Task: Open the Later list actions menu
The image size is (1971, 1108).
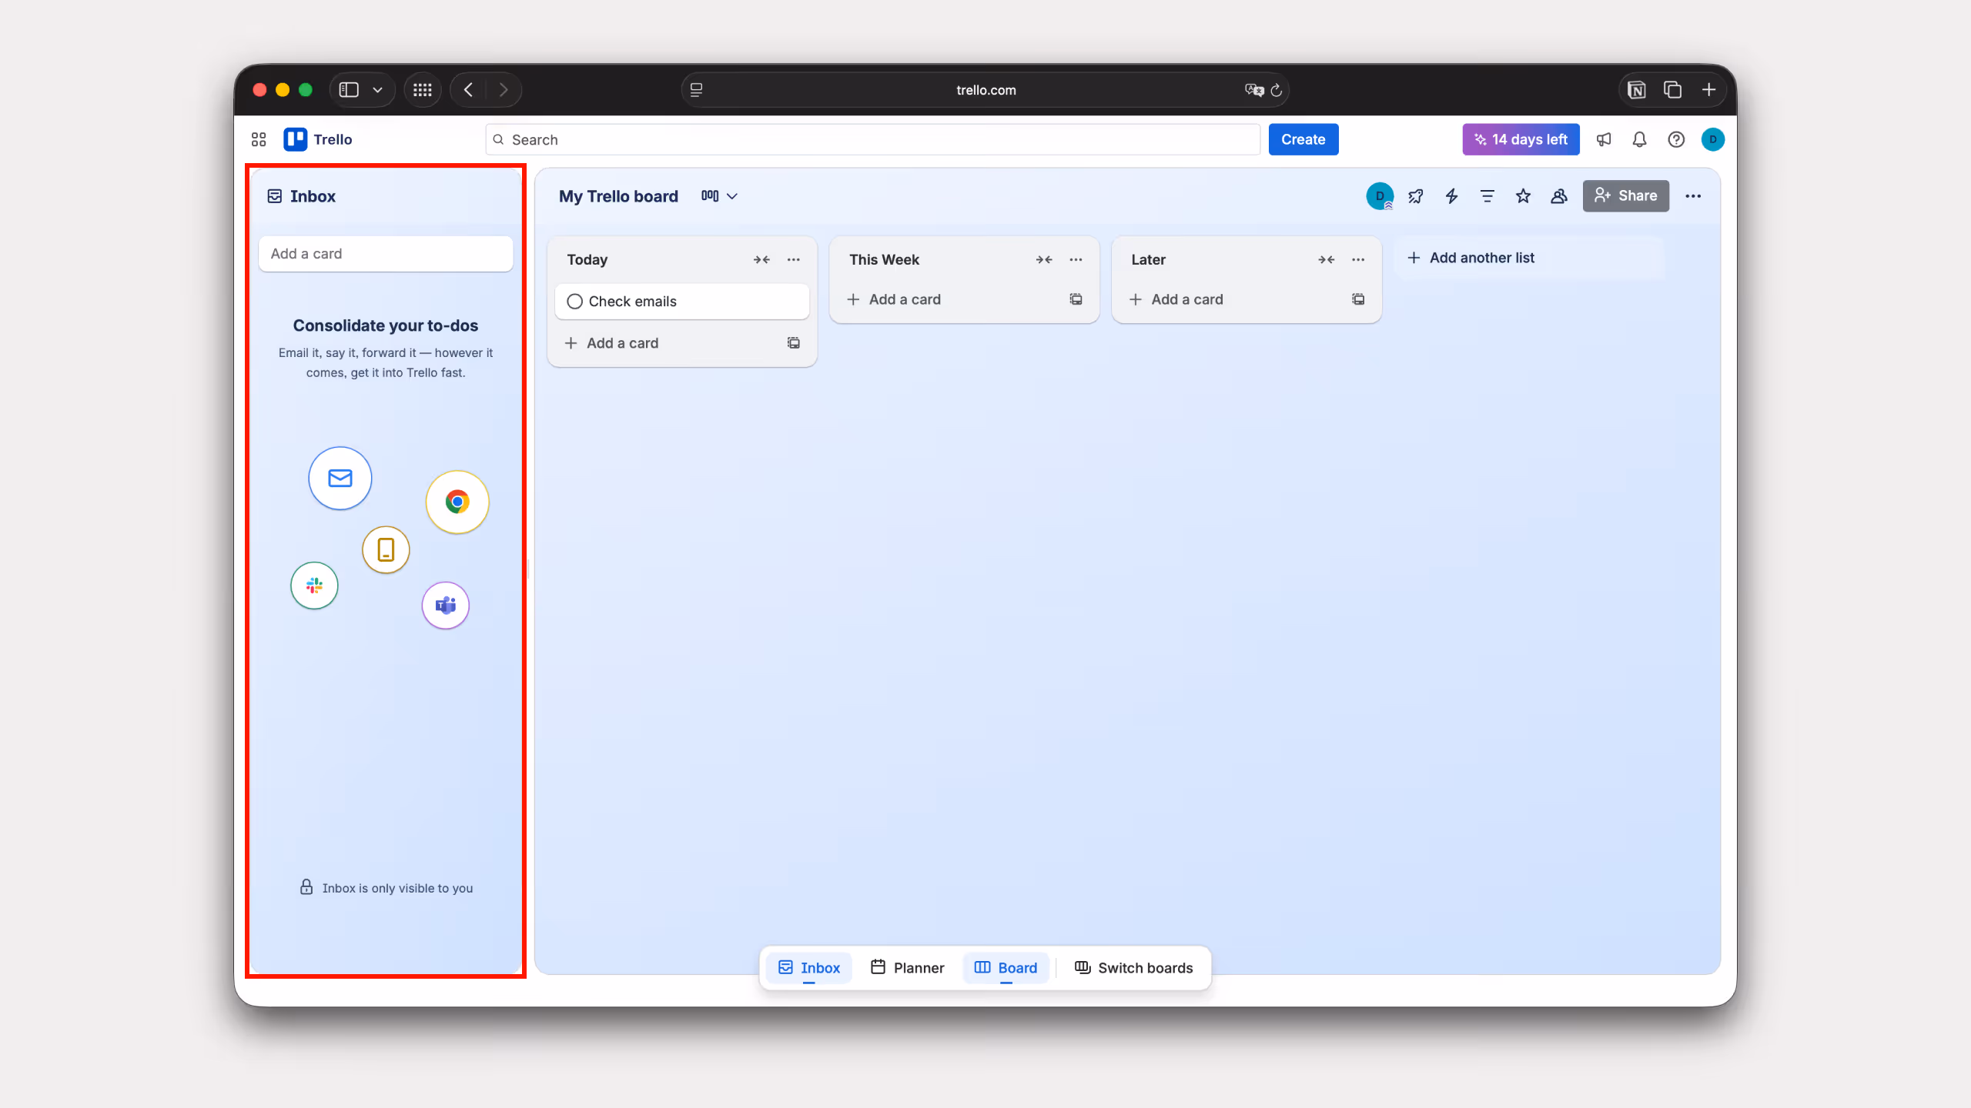Action: click(x=1357, y=260)
